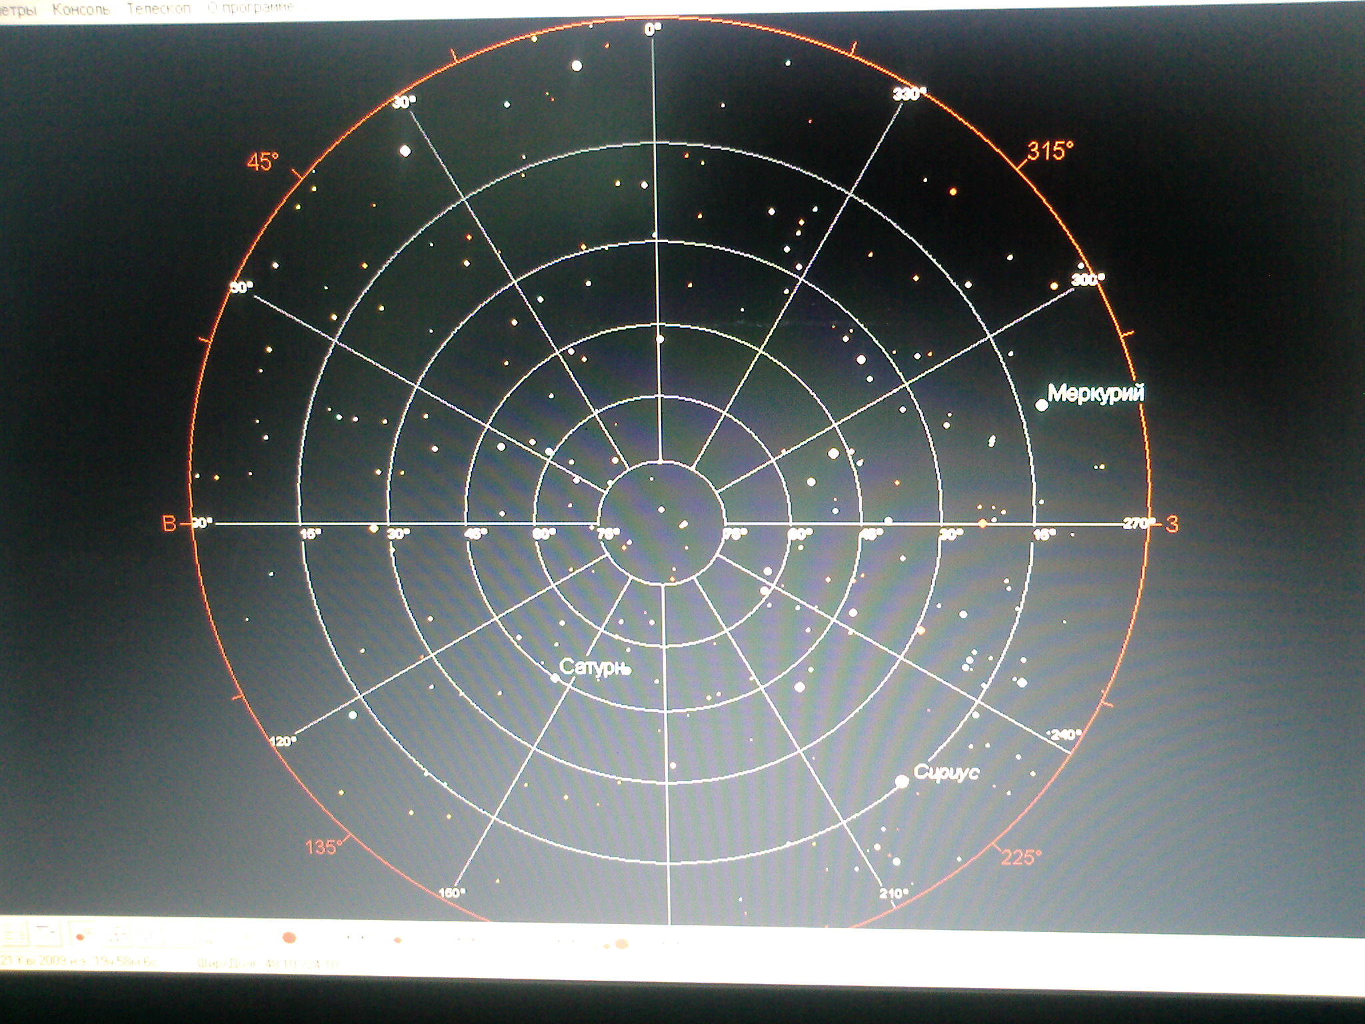This screenshot has height=1024, width=1365.
Task: Open the Телескоп menu
Action: 159,9
